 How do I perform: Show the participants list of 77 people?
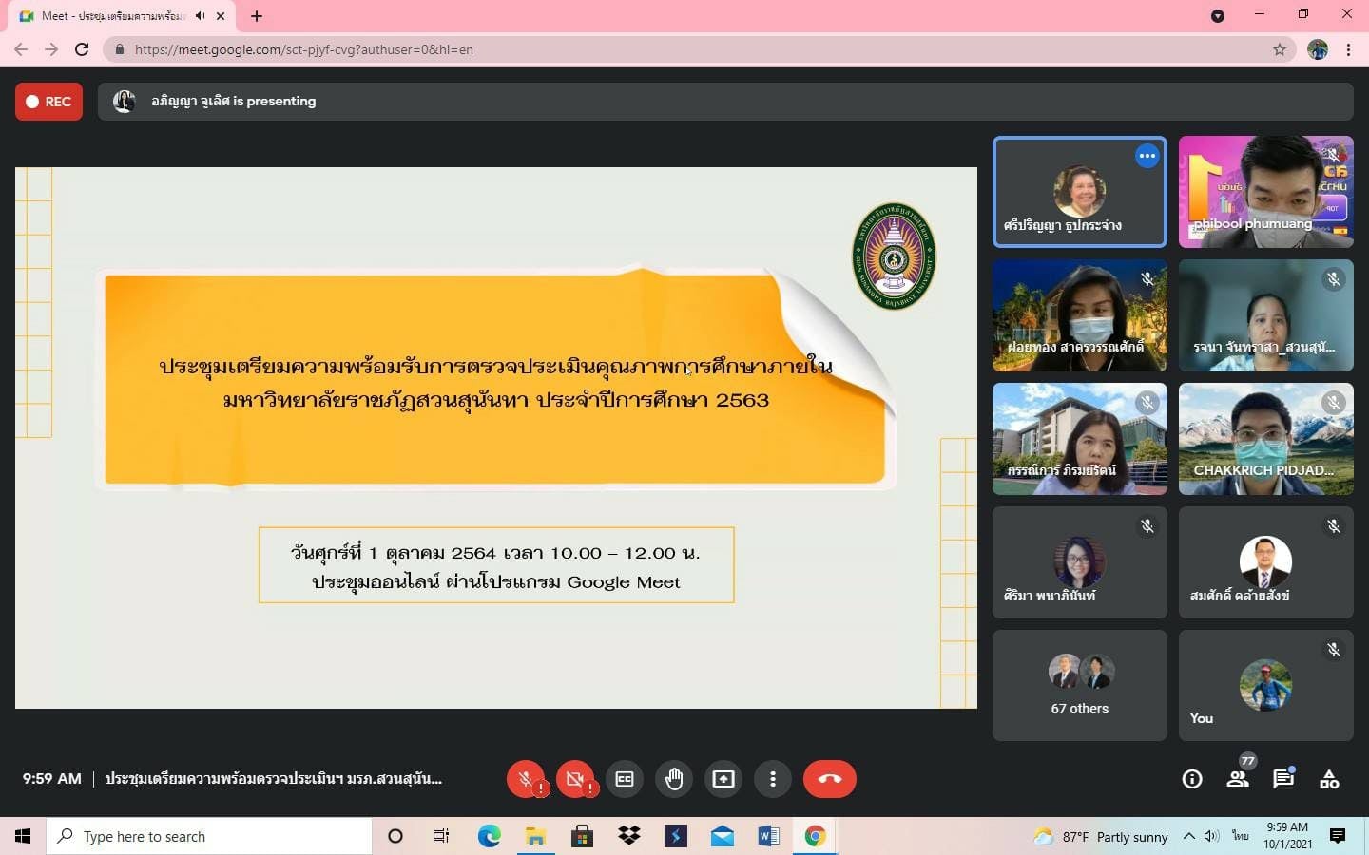pyautogui.click(x=1237, y=779)
